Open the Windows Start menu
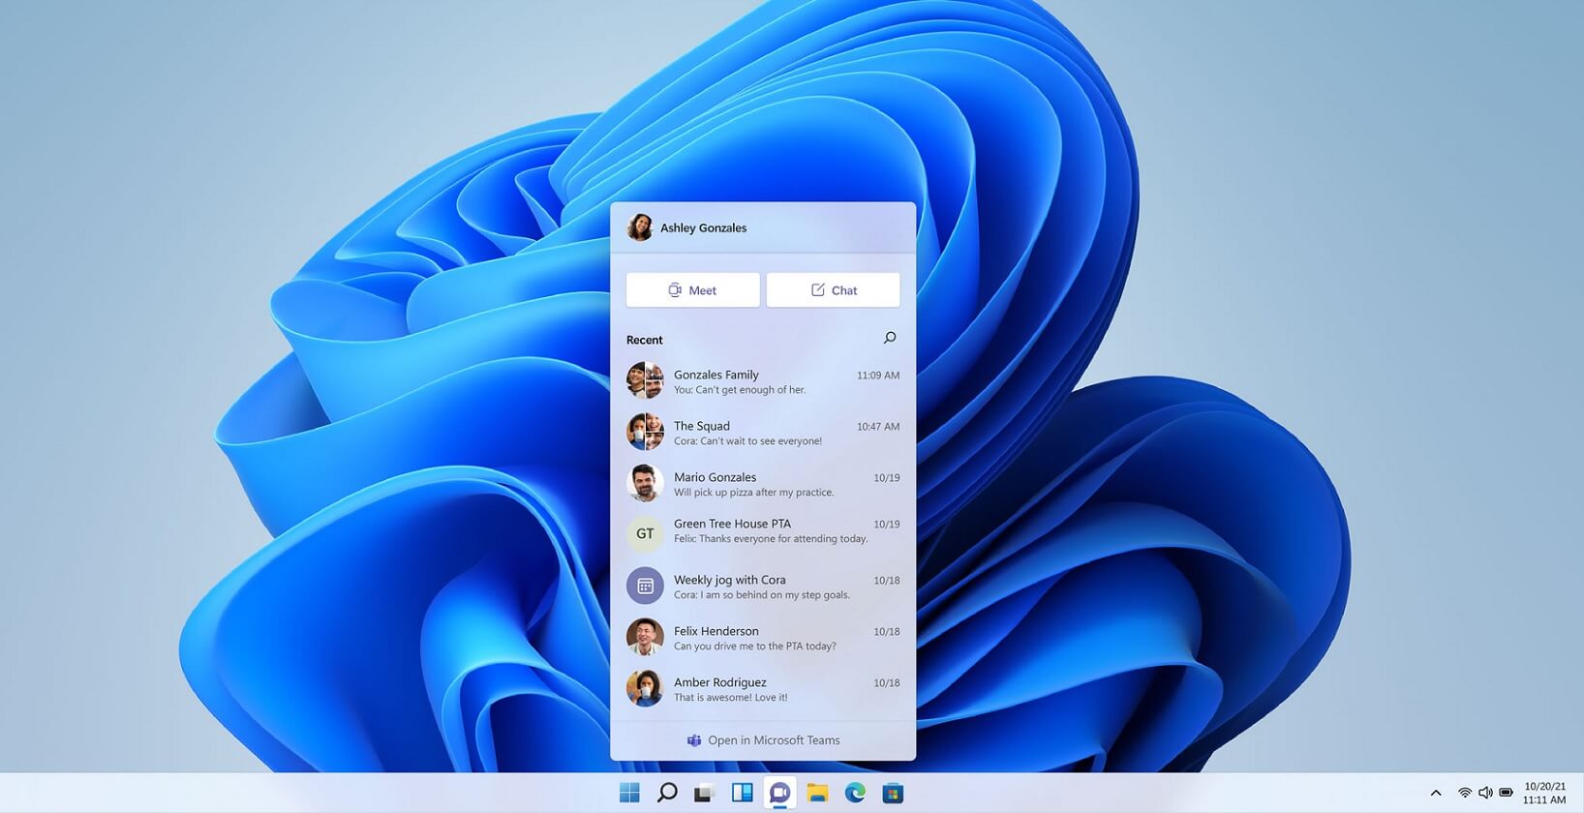 click(629, 793)
